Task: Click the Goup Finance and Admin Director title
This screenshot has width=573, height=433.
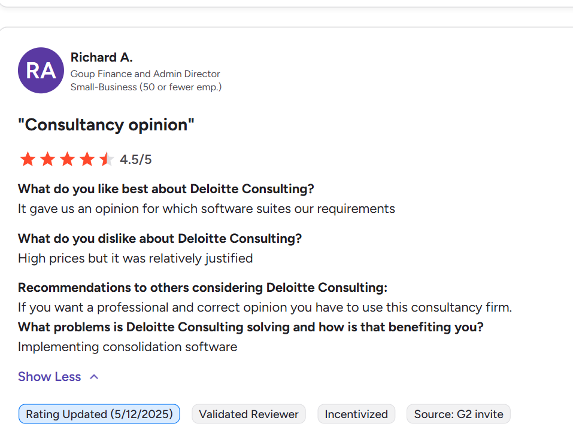Action: (x=145, y=74)
